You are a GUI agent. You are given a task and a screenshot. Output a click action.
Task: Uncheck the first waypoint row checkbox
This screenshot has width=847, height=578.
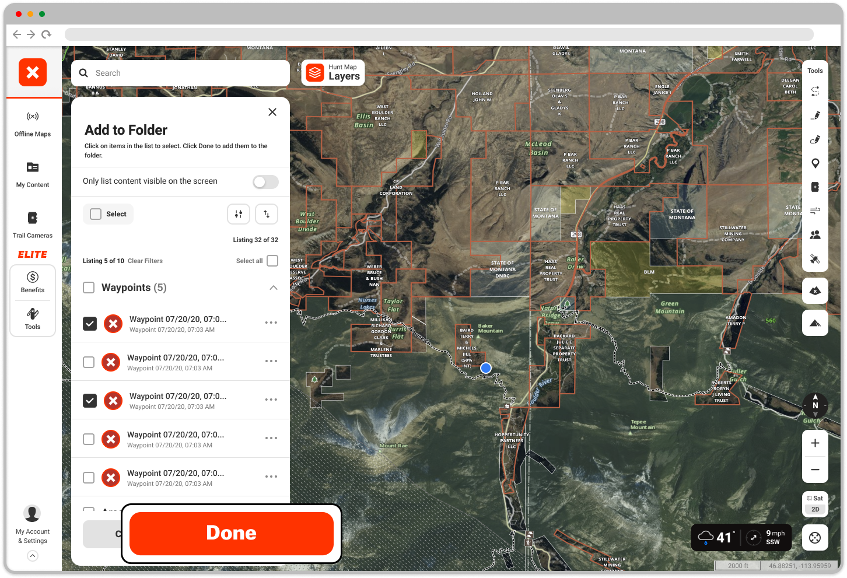click(90, 323)
